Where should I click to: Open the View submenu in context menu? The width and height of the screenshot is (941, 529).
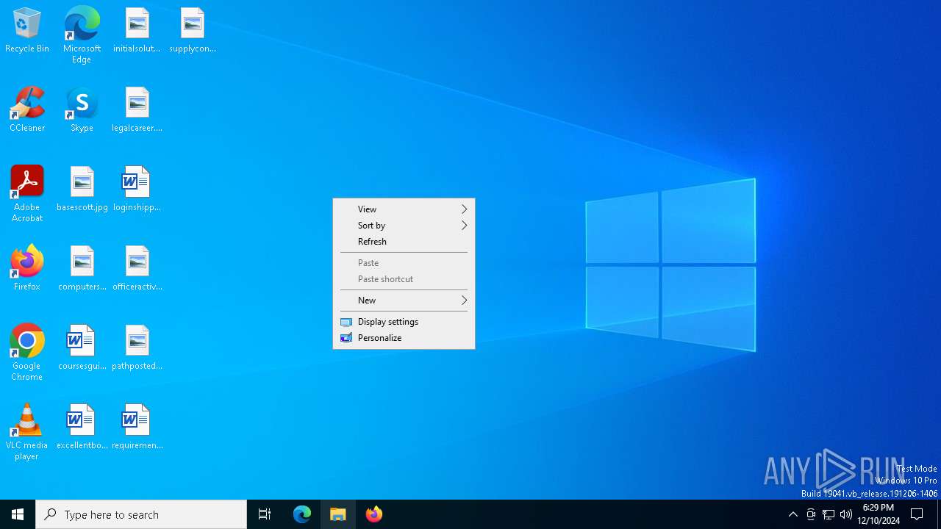point(404,209)
